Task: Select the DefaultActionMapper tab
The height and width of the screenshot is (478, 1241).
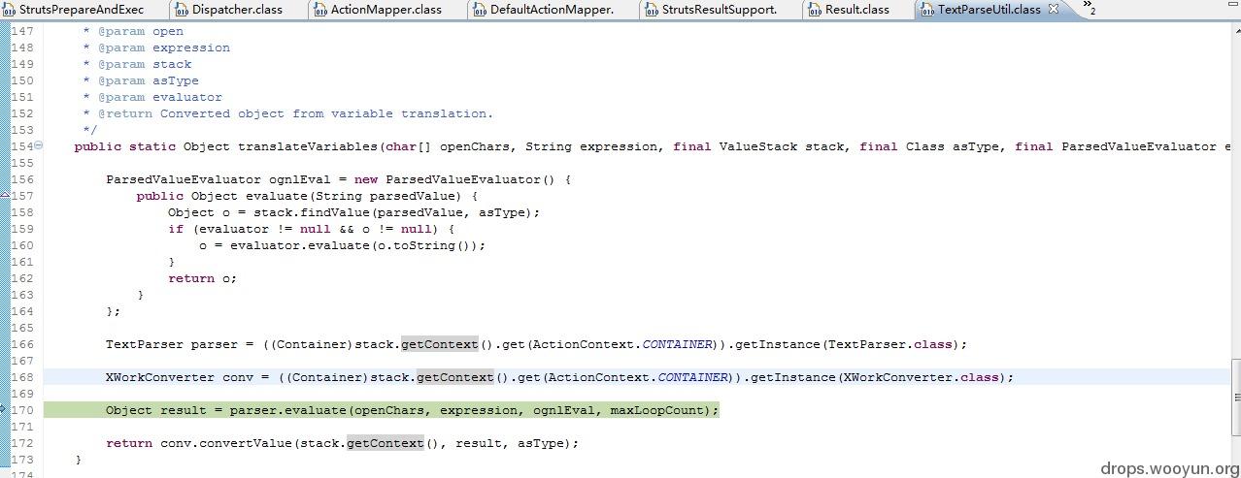Action: [552, 10]
